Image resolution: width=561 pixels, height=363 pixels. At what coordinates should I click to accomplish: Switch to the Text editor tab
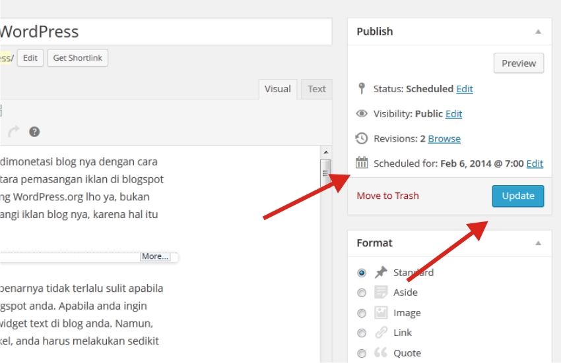coord(317,89)
